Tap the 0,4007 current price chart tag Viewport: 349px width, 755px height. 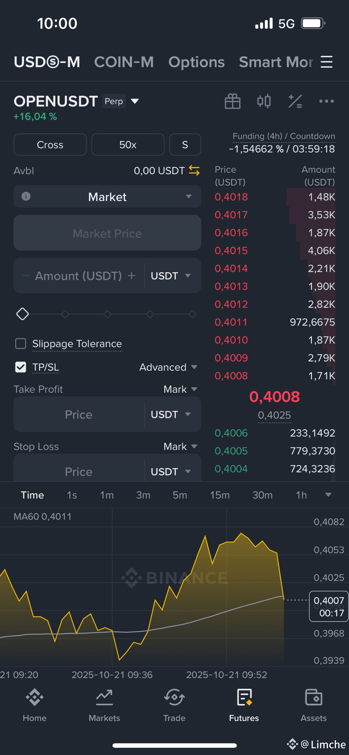329,606
